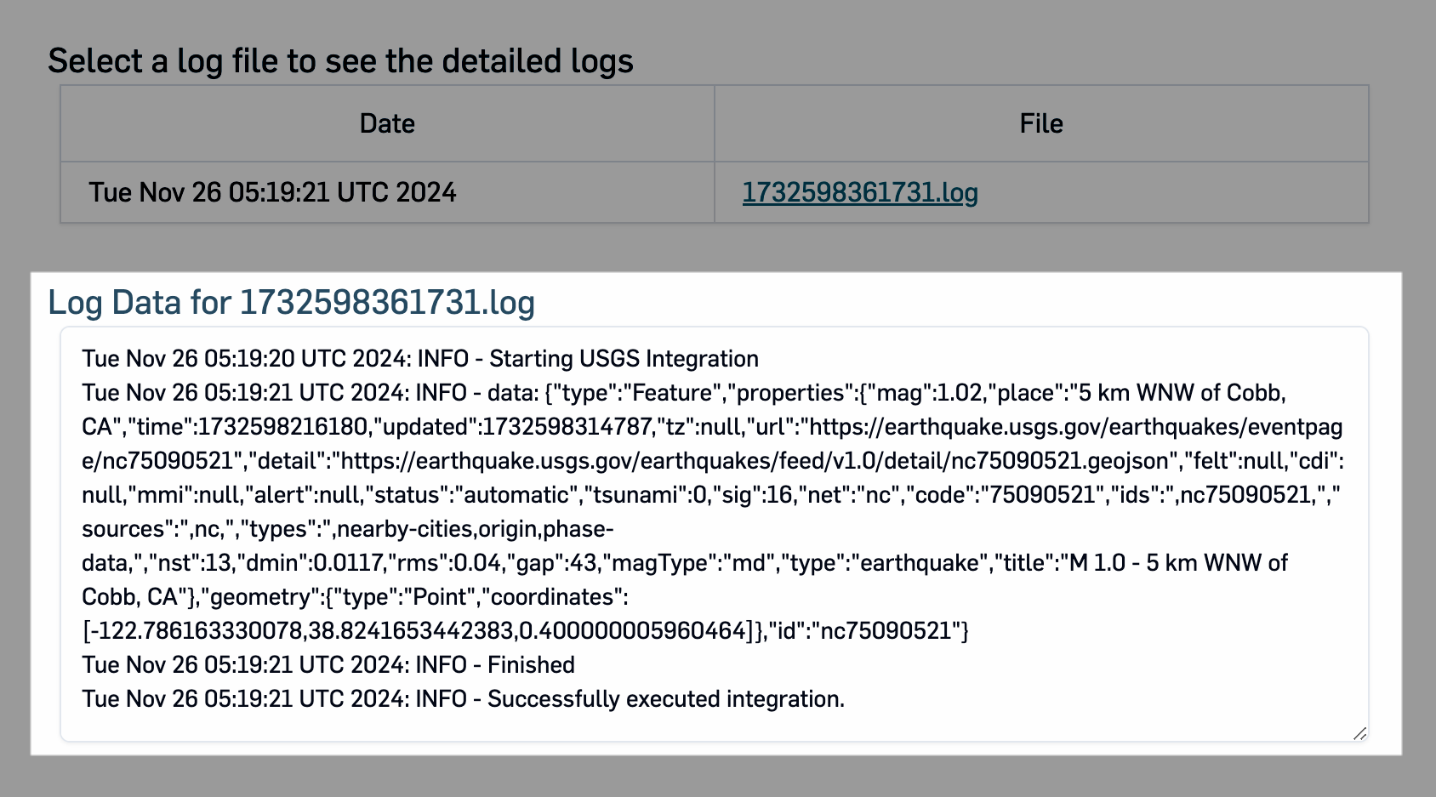Click the 'Starting USGS Integration' log line
The image size is (1436, 797).
point(420,359)
